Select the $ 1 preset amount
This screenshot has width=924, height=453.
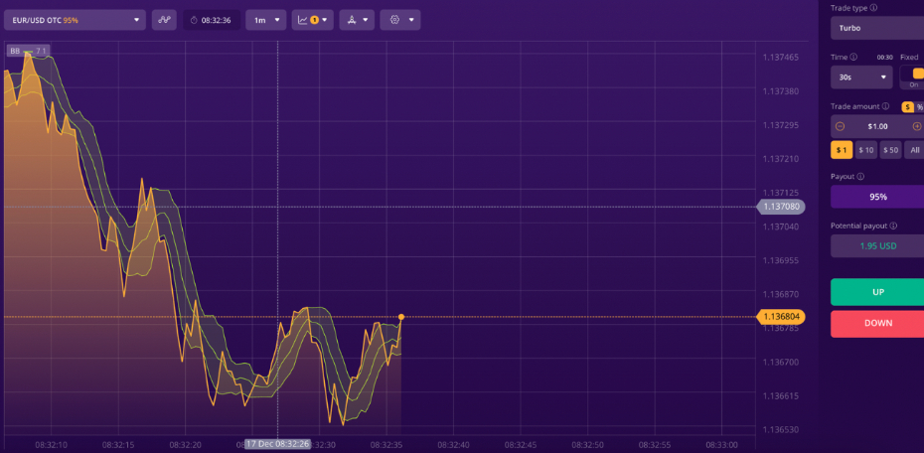(842, 150)
